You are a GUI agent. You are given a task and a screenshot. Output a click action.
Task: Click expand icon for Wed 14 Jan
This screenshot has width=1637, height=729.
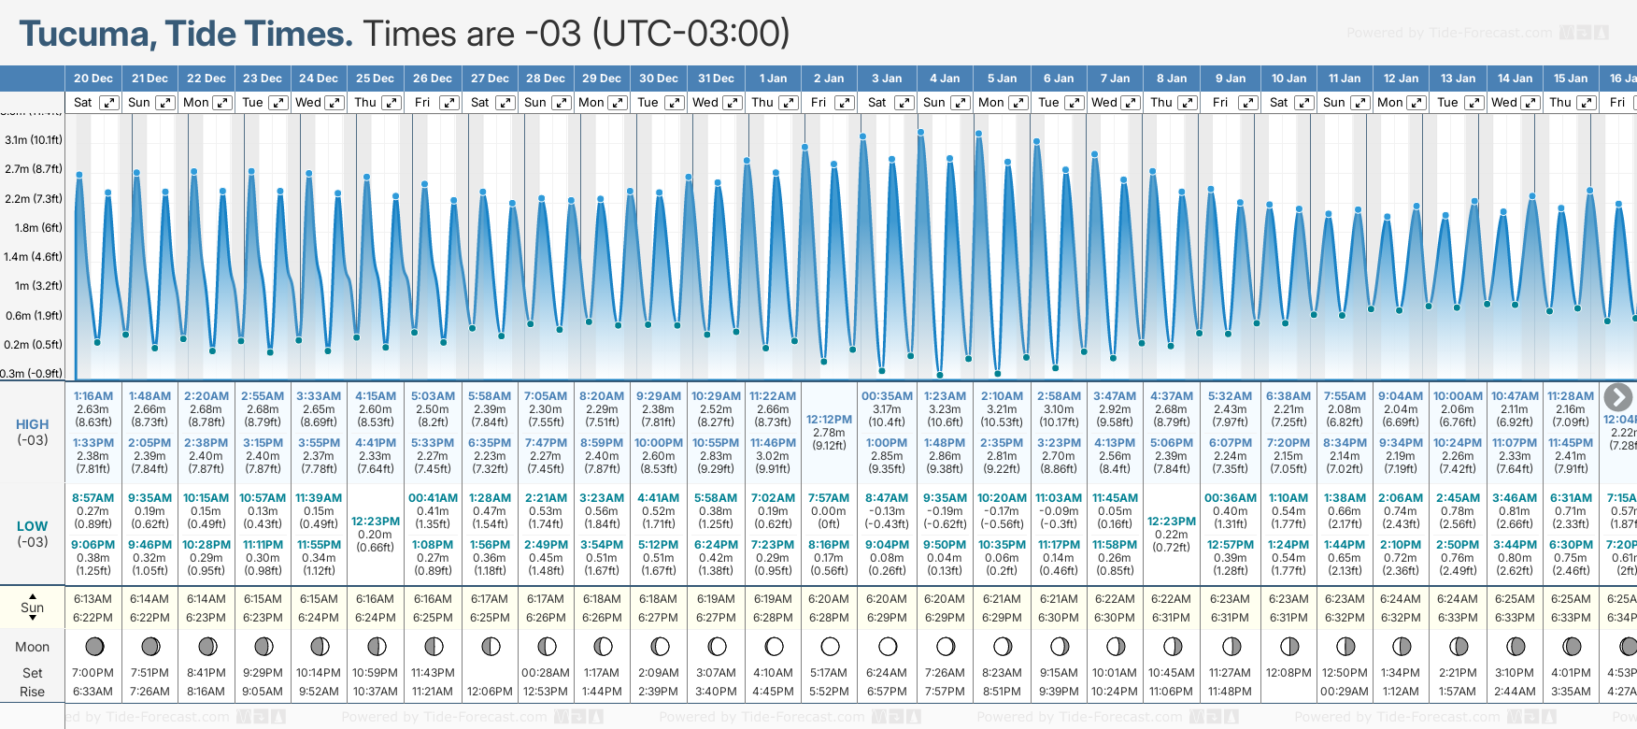click(1530, 103)
